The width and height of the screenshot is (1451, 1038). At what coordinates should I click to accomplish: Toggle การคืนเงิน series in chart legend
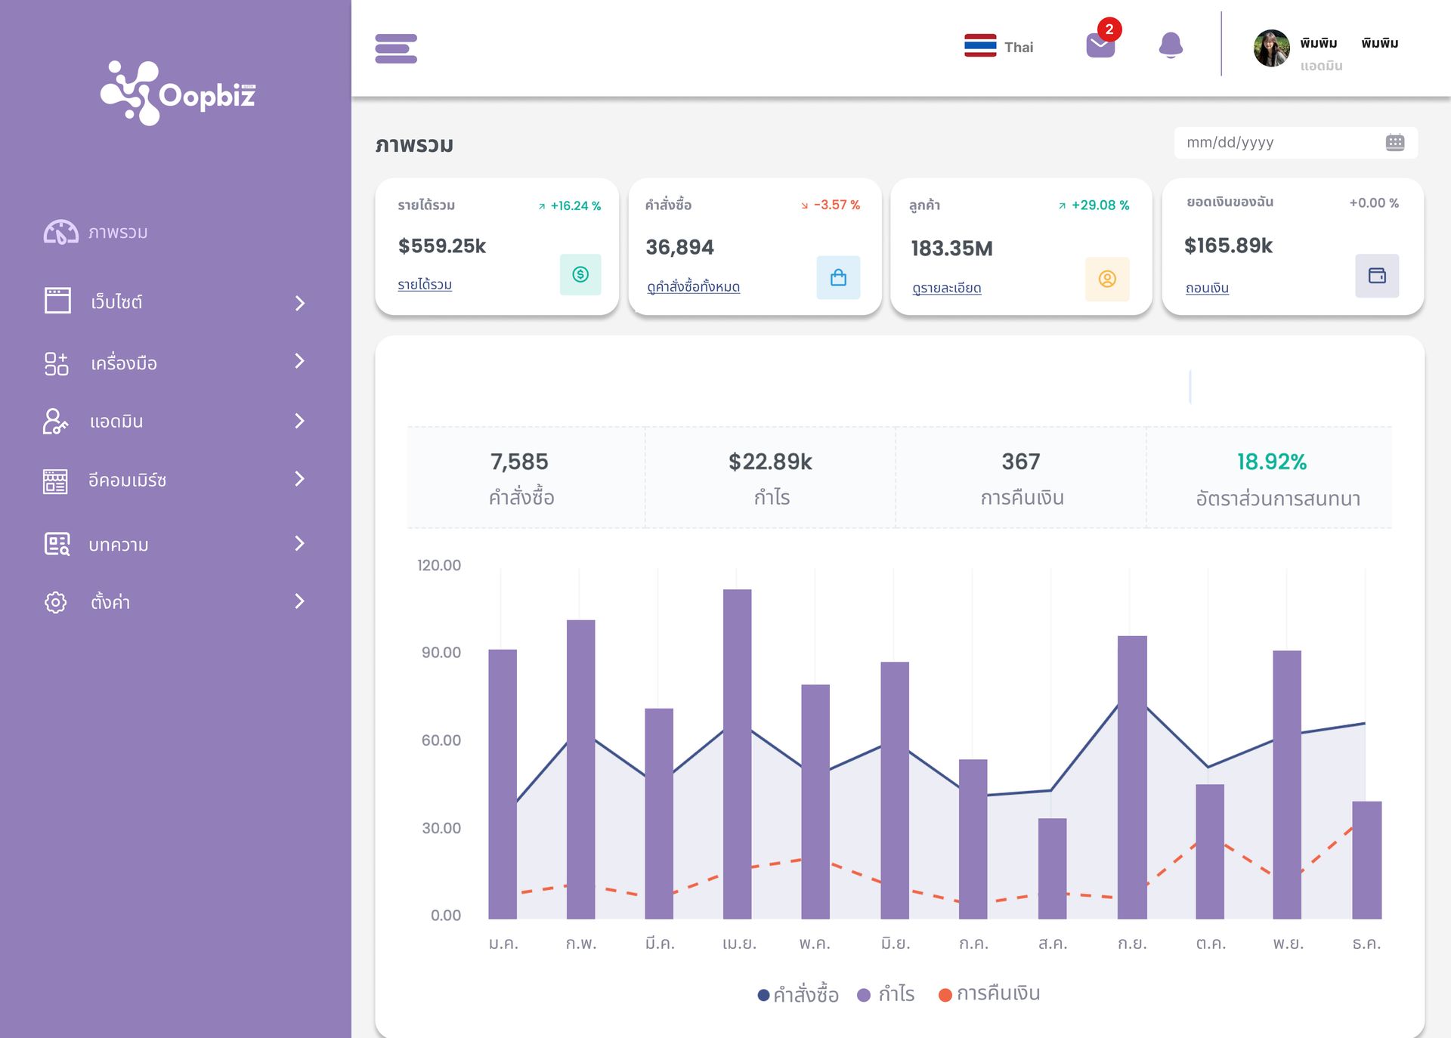coord(989,994)
